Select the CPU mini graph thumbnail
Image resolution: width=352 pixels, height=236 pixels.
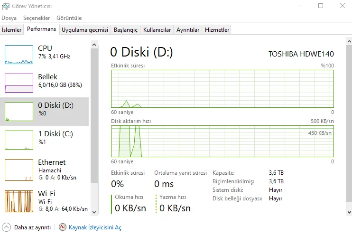(19, 55)
